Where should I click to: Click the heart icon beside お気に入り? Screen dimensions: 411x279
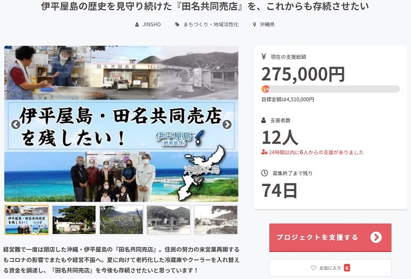pos(313,268)
